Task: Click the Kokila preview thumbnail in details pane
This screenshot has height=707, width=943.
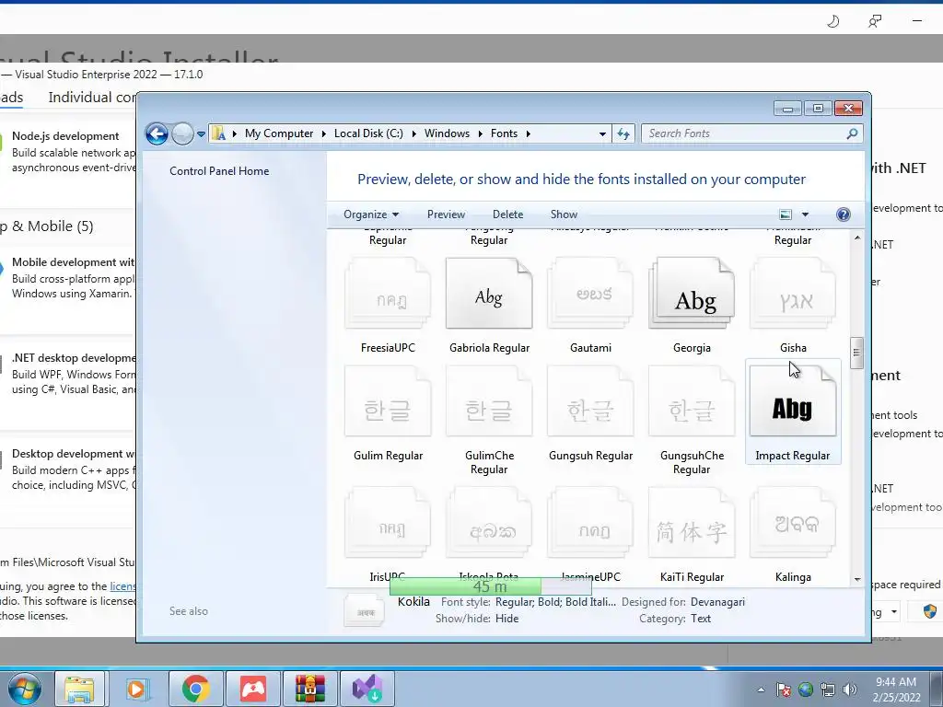Action: pyautogui.click(x=365, y=611)
